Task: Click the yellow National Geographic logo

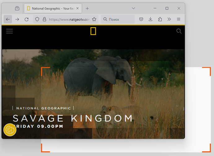Action: (x=93, y=31)
